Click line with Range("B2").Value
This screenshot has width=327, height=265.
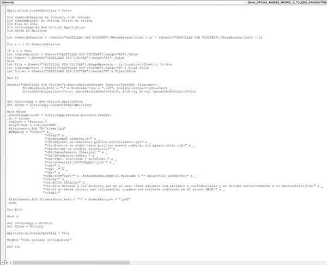[x=65, y=58]
